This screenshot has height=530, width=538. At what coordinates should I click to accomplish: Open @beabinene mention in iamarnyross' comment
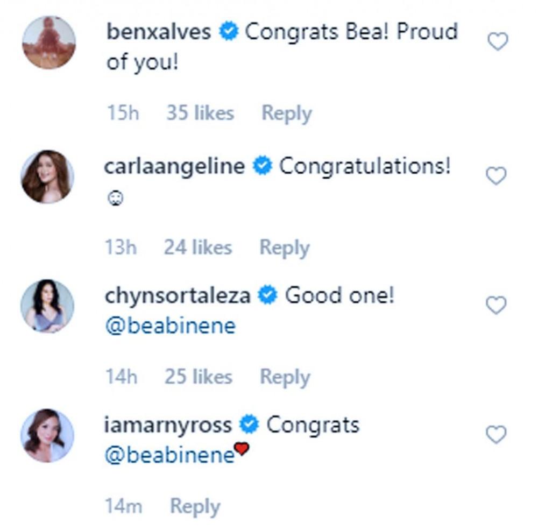(x=170, y=456)
